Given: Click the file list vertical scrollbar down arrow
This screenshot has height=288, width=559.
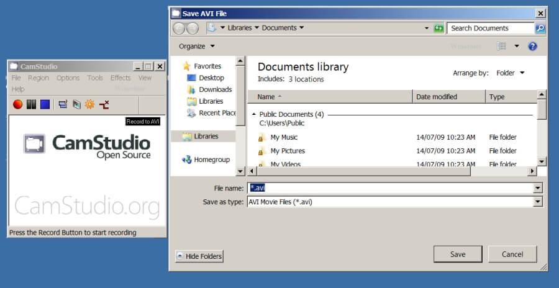Looking at the screenshot, I should [x=542, y=161].
